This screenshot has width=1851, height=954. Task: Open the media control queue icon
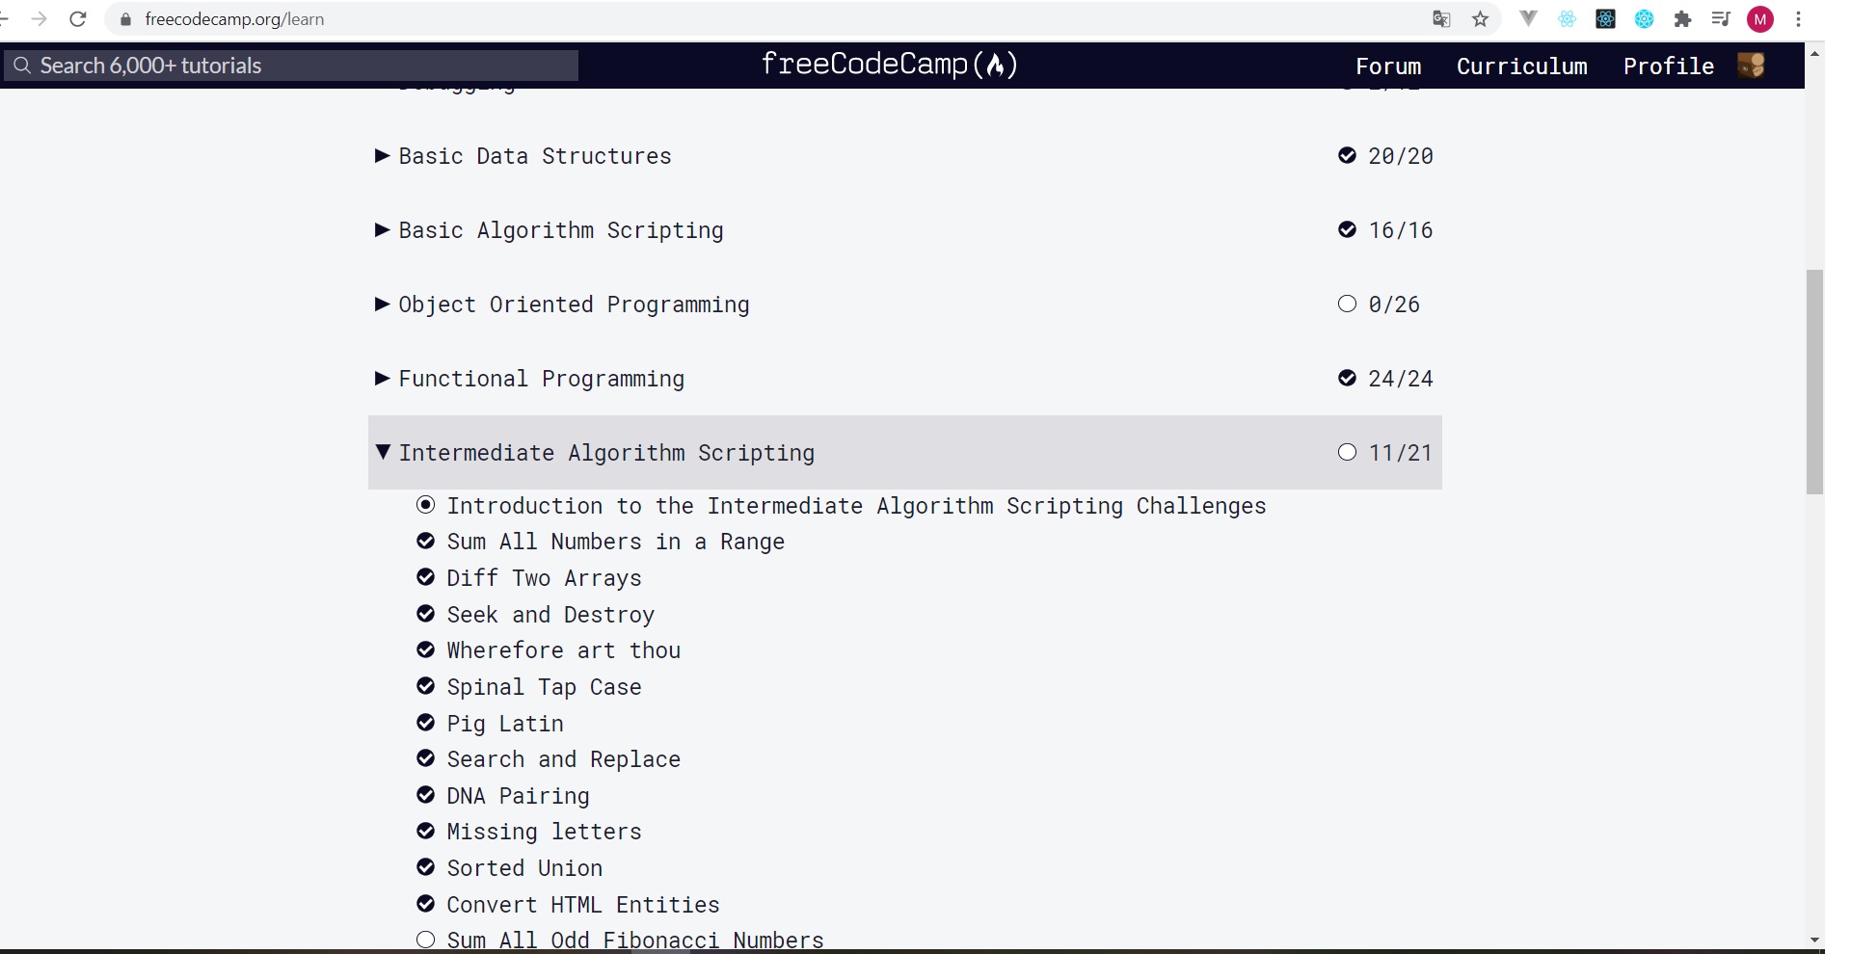click(x=1721, y=18)
